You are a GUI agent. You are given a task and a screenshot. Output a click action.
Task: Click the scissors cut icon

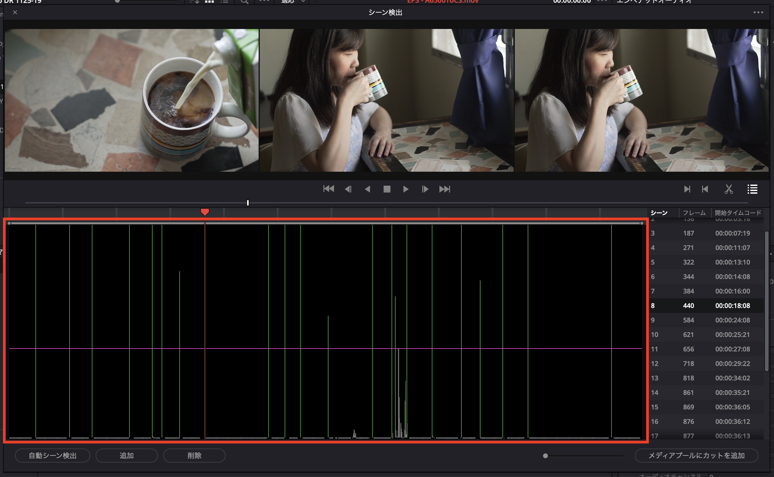click(x=729, y=189)
